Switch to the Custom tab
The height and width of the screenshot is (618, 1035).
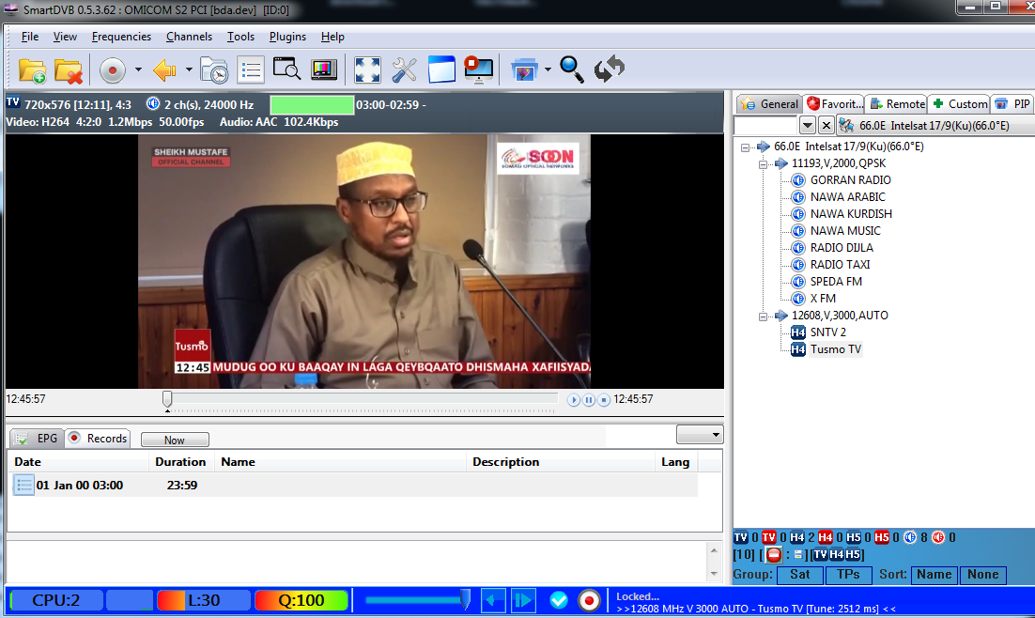click(x=959, y=103)
